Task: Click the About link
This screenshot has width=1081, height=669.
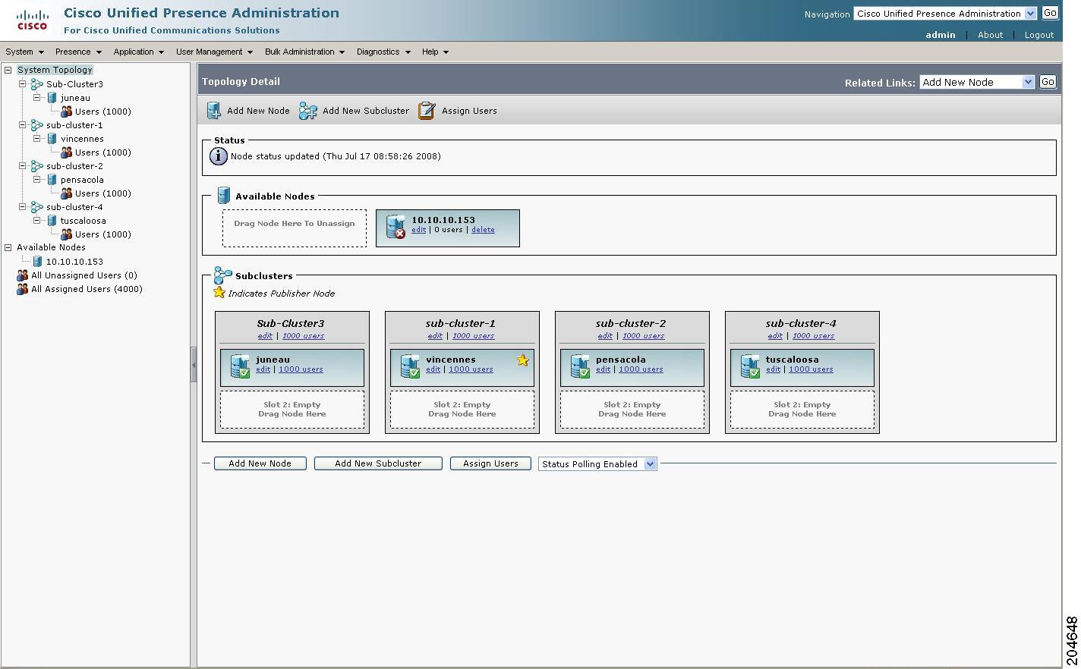Action: coord(990,35)
